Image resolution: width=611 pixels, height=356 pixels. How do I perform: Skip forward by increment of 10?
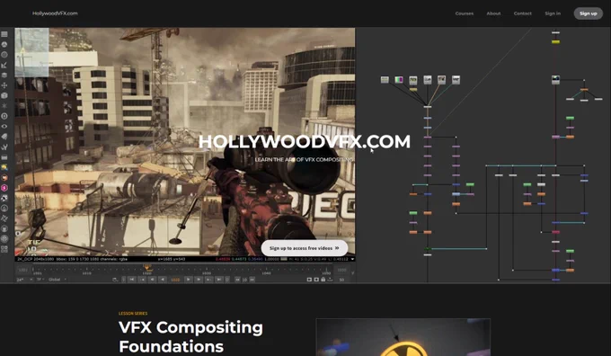point(252,280)
